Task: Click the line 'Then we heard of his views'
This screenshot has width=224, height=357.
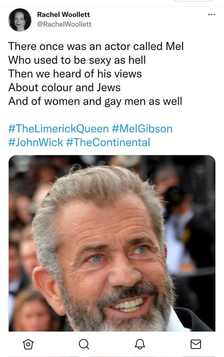Action: [x=75, y=74]
